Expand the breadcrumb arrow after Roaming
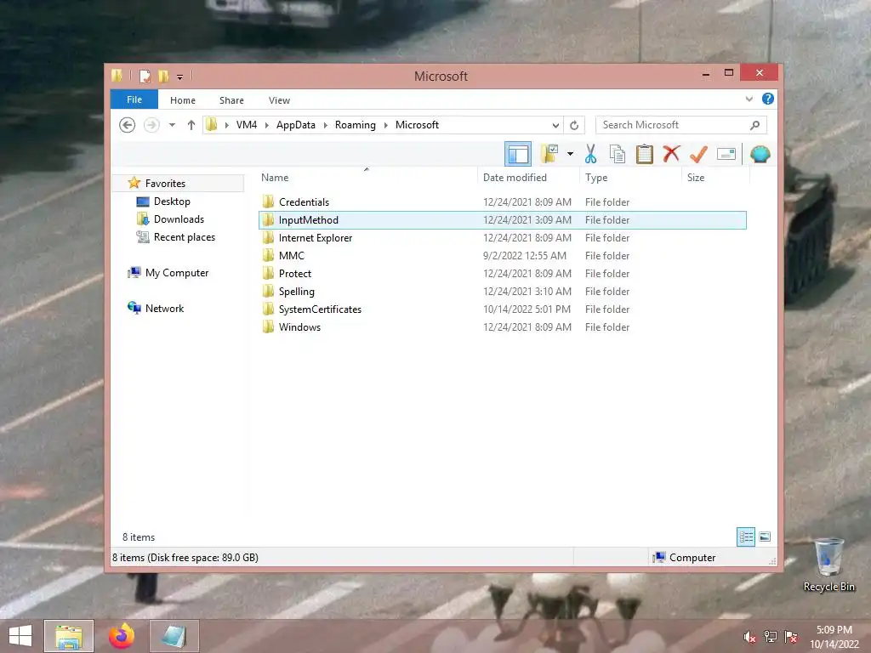 385,125
